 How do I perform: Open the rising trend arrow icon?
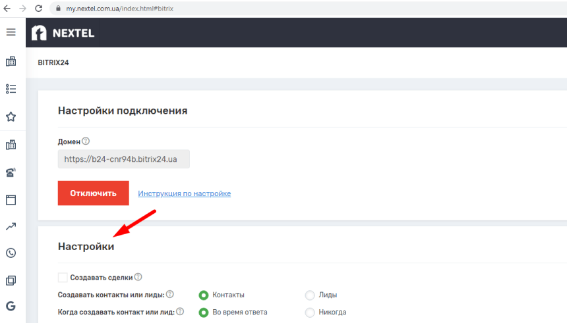point(11,227)
